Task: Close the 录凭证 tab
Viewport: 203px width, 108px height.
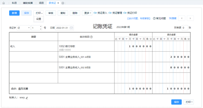Action: 58,3
